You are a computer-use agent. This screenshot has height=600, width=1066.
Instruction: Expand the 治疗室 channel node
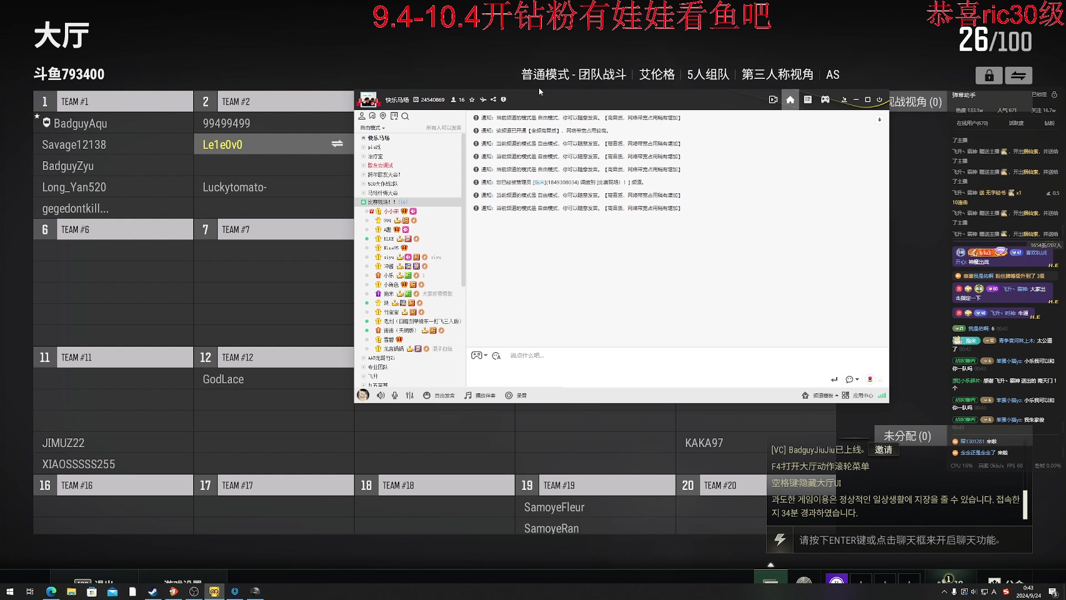pos(364,157)
